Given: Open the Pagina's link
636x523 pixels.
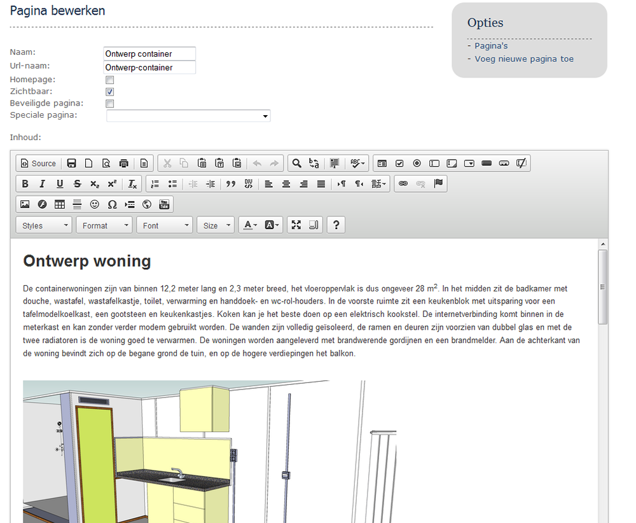Looking at the screenshot, I should tap(491, 46).
